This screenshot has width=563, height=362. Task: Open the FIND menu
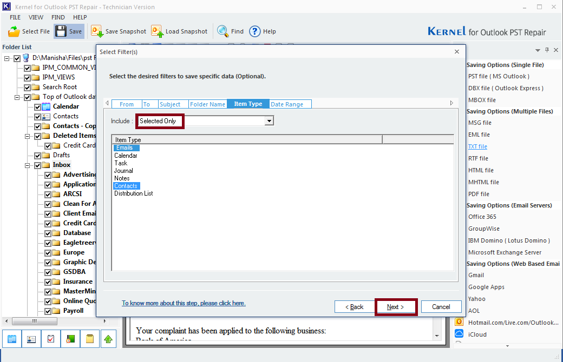point(58,17)
